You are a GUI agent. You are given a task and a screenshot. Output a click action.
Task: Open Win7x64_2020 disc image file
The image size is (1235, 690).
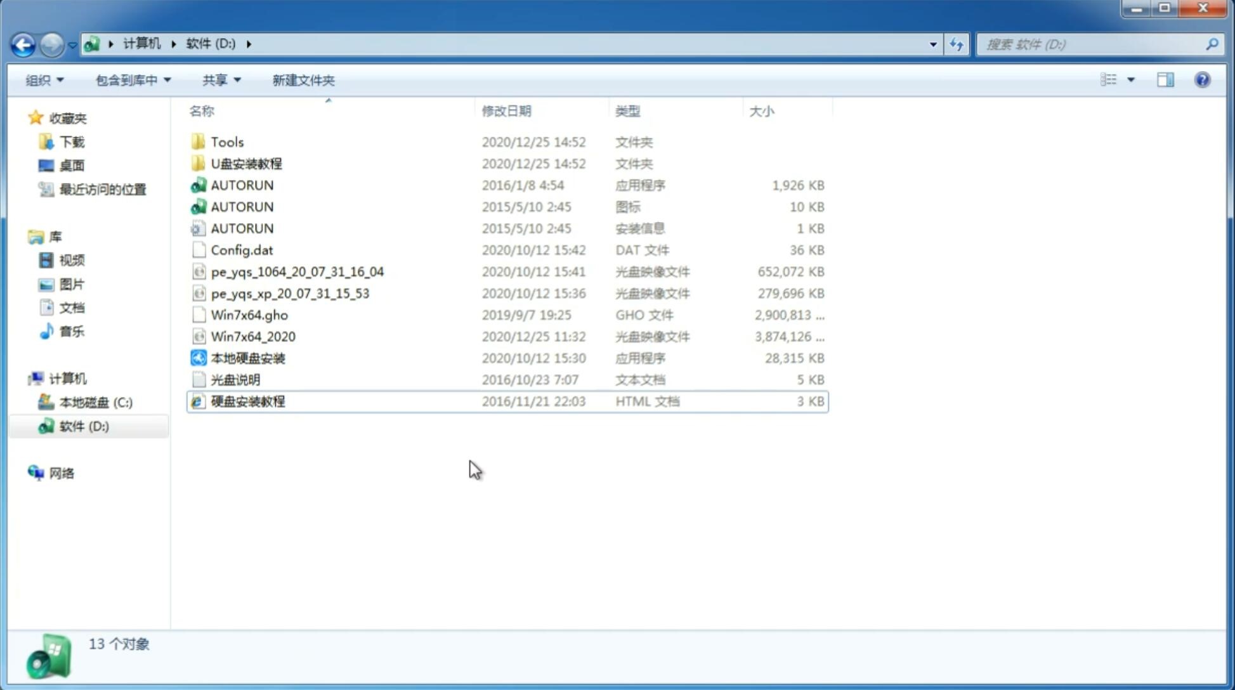click(x=252, y=335)
